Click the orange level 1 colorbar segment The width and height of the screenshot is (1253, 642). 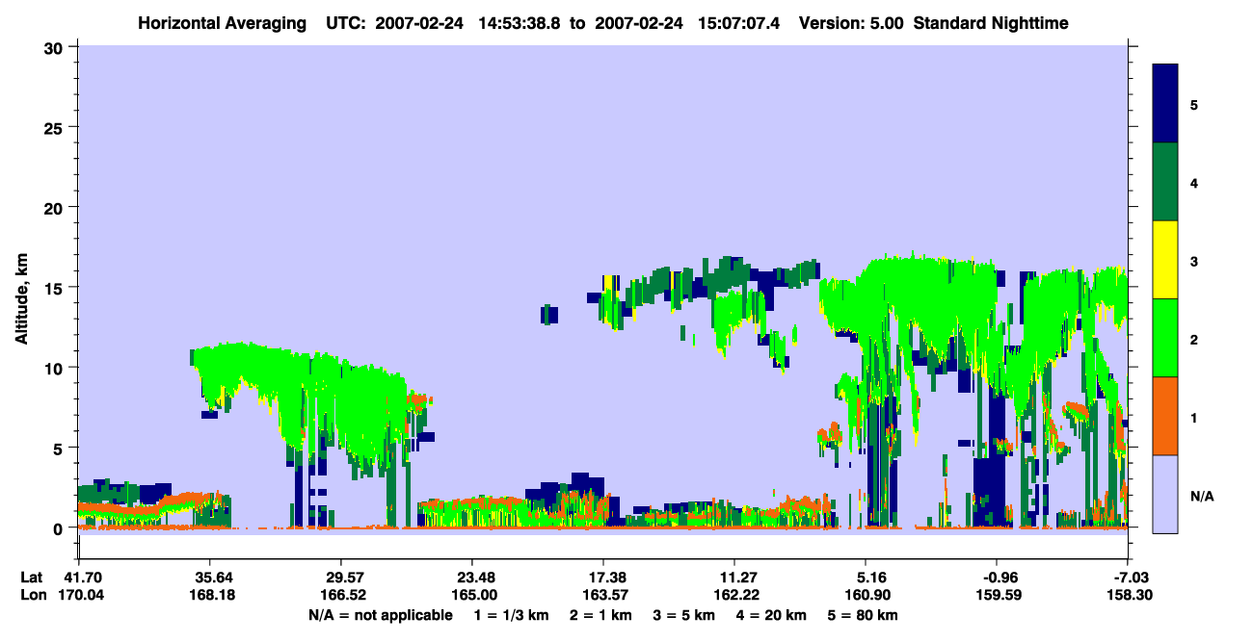tap(1165, 416)
